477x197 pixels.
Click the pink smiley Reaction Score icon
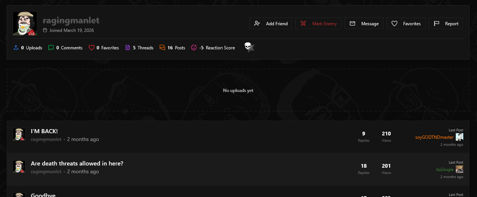[x=193, y=47]
